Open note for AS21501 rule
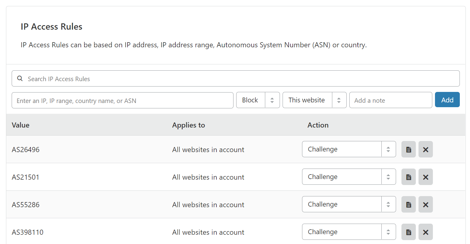The height and width of the screenshot is (244, 470). (x=409, y=177)
